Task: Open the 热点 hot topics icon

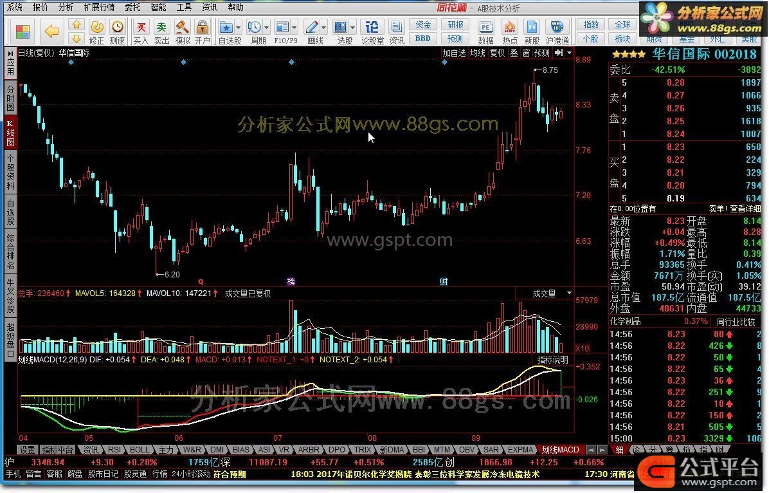Action: (510, 32)
